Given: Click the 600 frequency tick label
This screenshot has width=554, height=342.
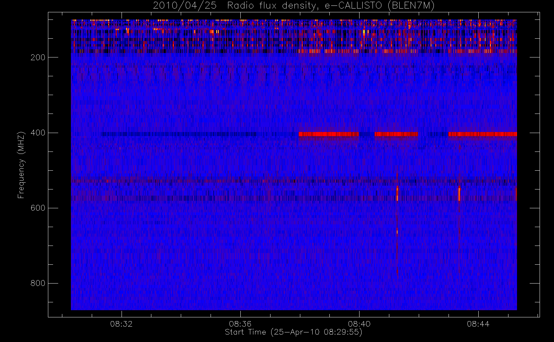Looking at the screenshot, I should click(x=38, y=208).
